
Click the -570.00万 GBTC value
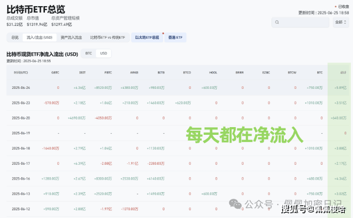coord(52,103)
